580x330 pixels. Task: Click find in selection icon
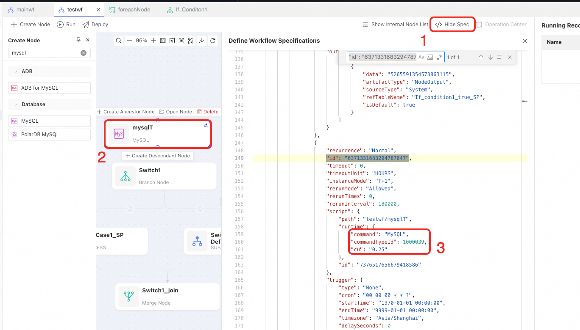coord(500,57)
